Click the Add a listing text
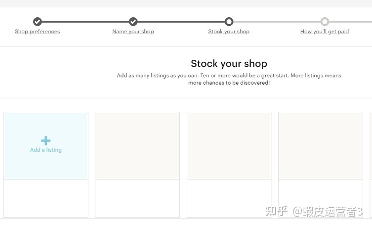The height and width of the screenshot is (227, 372). [46, 150]
